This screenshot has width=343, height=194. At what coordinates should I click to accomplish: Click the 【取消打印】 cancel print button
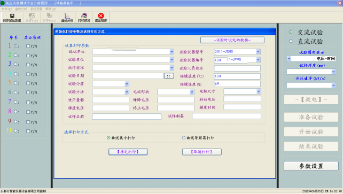tap(202, 152)
